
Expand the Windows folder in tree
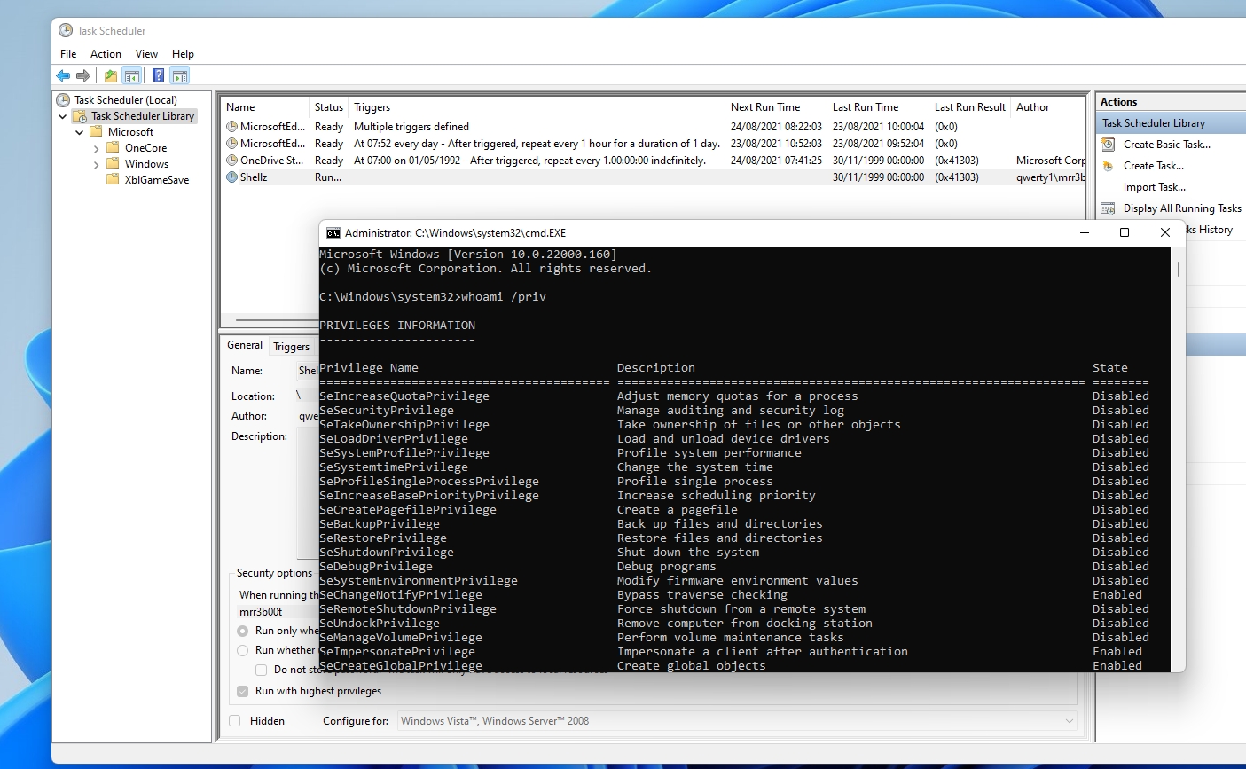(97, 164)
